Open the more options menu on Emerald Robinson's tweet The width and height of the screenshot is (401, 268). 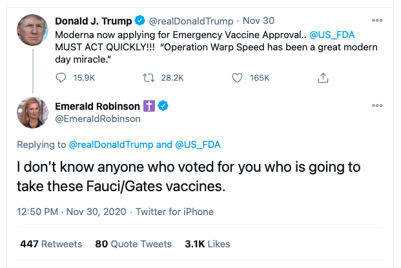pos(376,106)
